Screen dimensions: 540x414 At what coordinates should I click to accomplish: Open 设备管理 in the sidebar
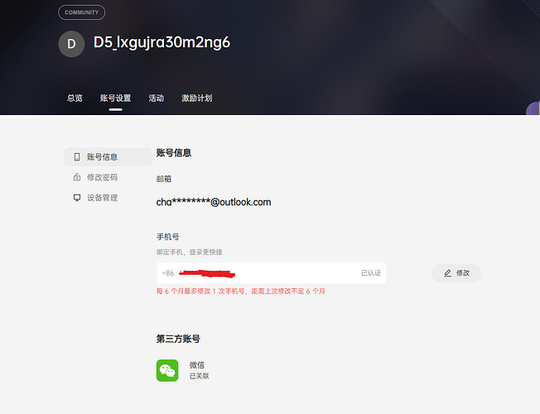click(x=102, y=198)
